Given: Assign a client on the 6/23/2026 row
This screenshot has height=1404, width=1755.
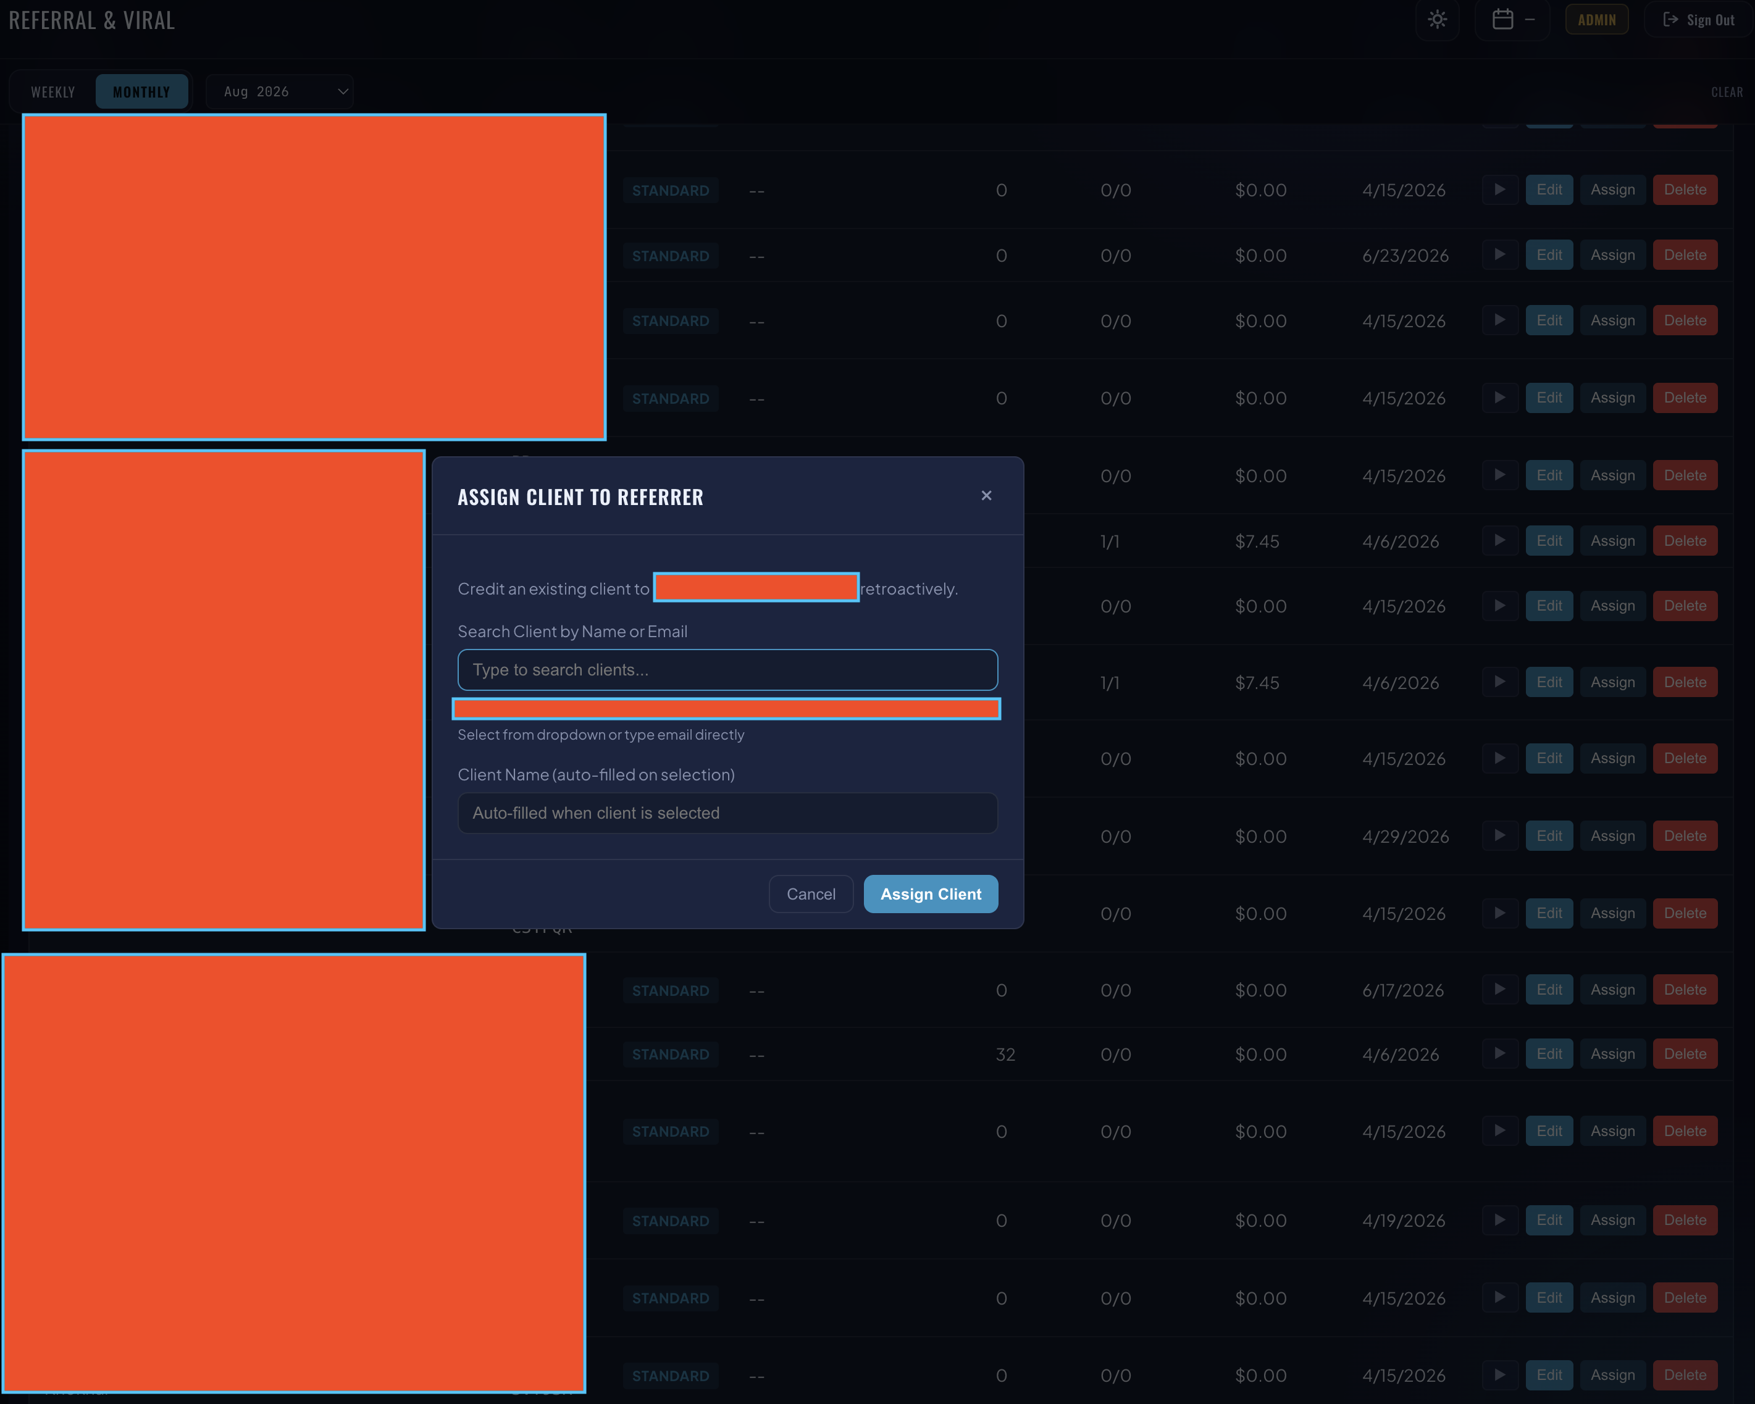Looking at the screenshot, I should click(x=1612, y=255).
